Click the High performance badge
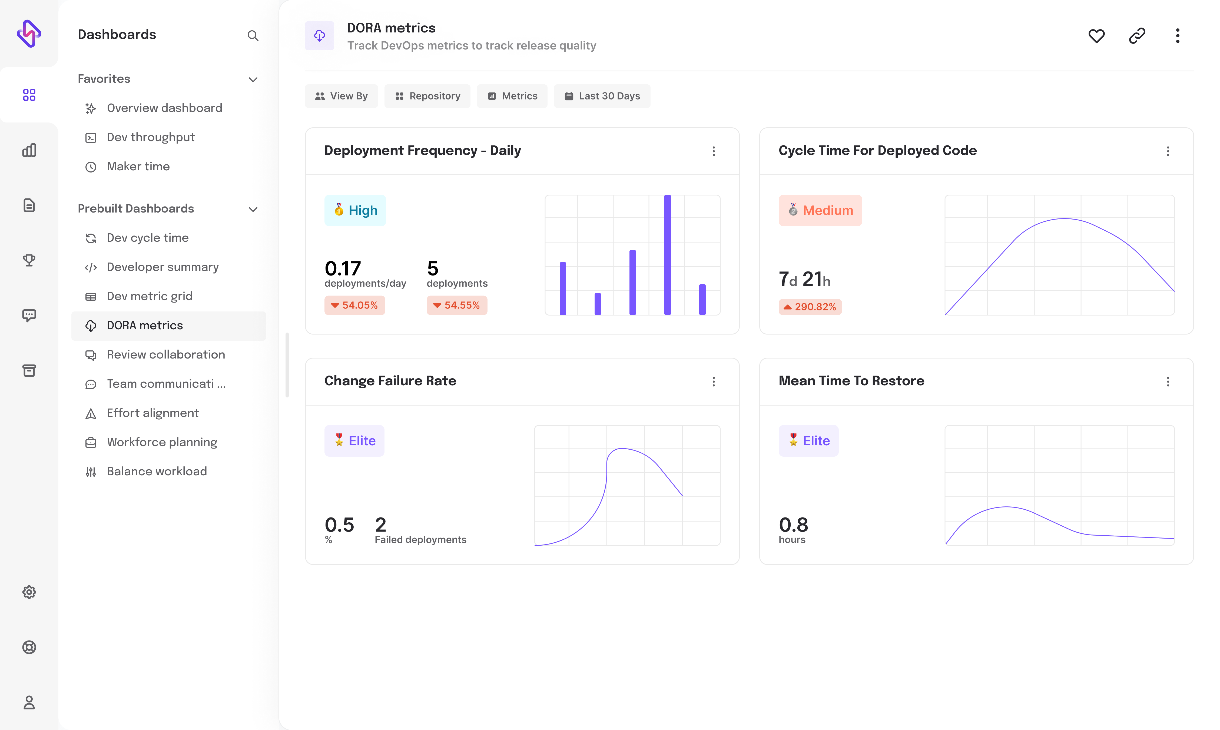The image size is (1220, 730). pyautogui.click(x=355, y=210)
